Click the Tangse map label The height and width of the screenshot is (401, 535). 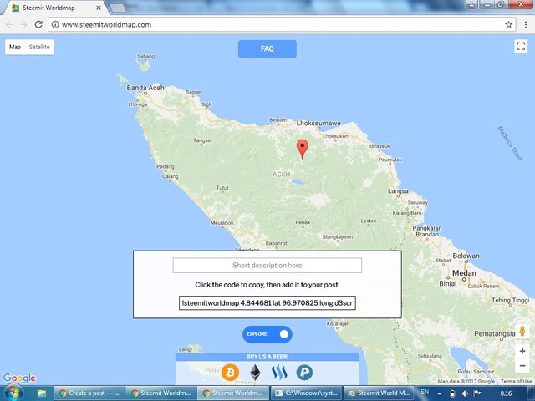202,140
